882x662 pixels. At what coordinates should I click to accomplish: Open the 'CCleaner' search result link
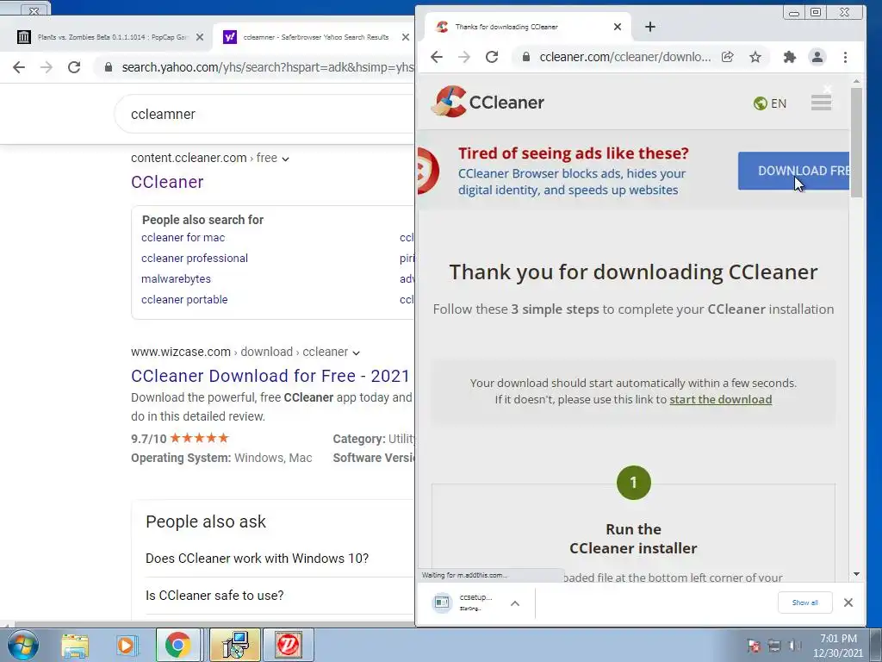click(167, 182)
